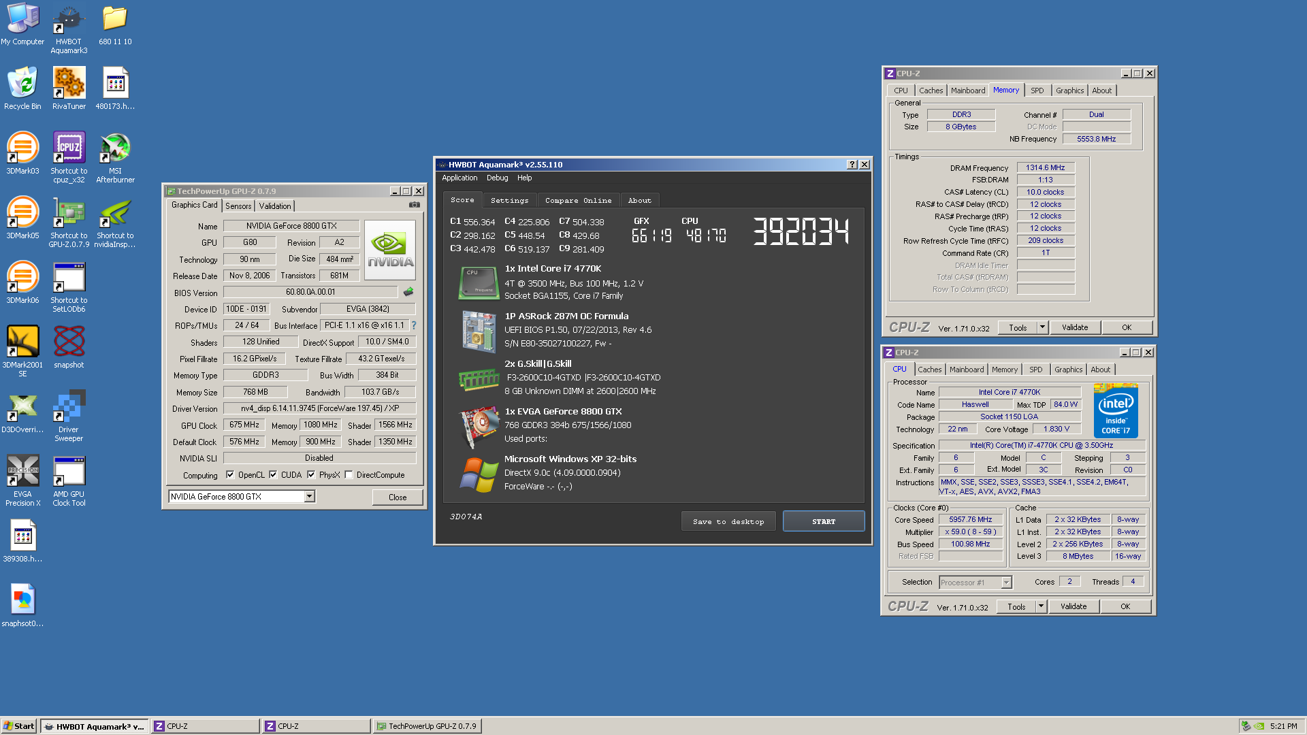Open the 480173.h... file icon
1307x735 pixels.
[115, 88]
